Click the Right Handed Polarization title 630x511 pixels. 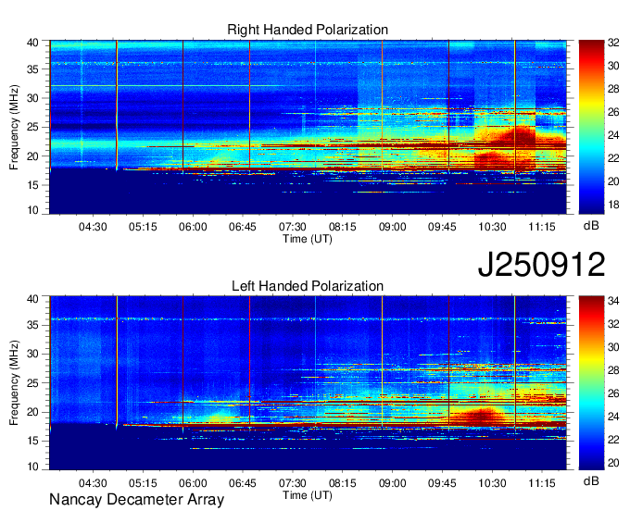[x=308, y=31]
